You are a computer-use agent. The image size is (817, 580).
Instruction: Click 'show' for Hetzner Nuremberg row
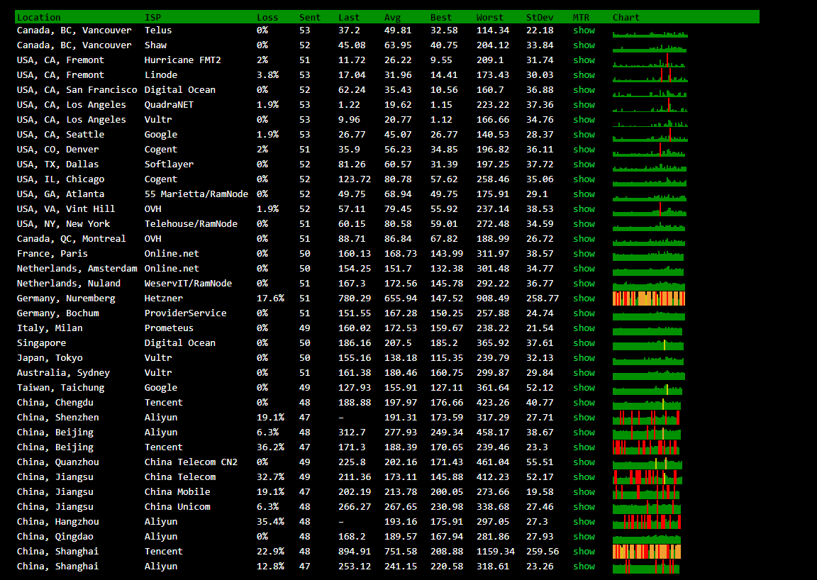coord(584,299)
